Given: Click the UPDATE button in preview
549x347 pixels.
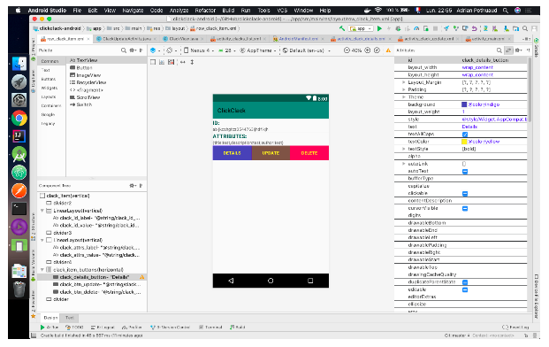Looking at the screenshot, I should click(x=271, y=153).
